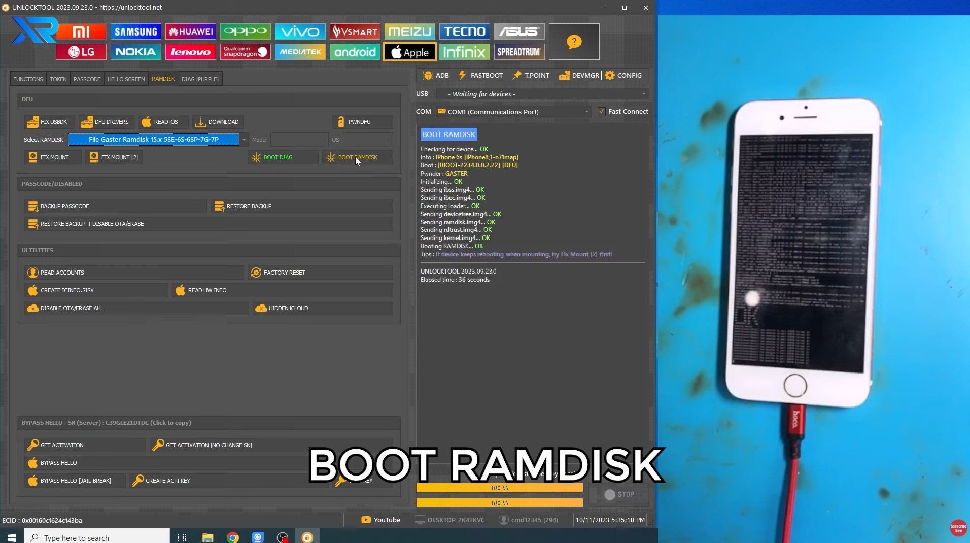
Task: Click the GET ACTIVATION button
Action: point(85,445)
